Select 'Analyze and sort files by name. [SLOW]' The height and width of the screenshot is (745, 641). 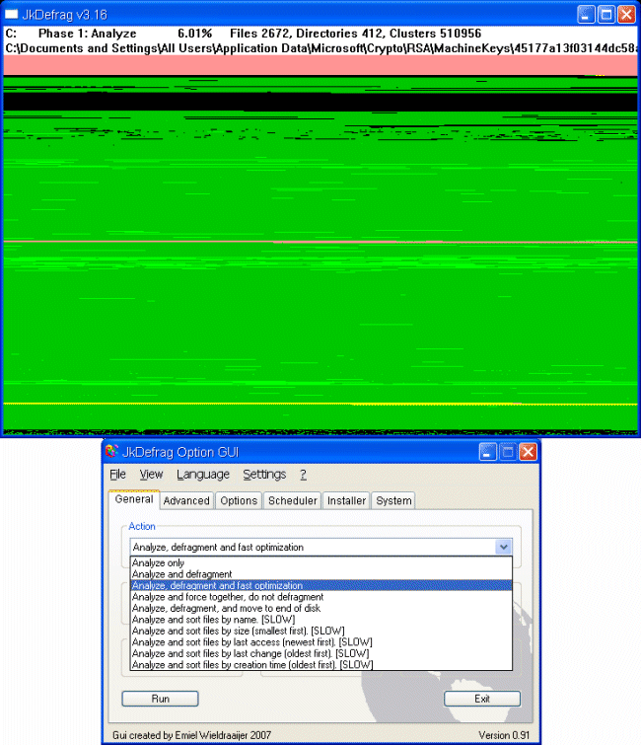(x=321, y=620)
